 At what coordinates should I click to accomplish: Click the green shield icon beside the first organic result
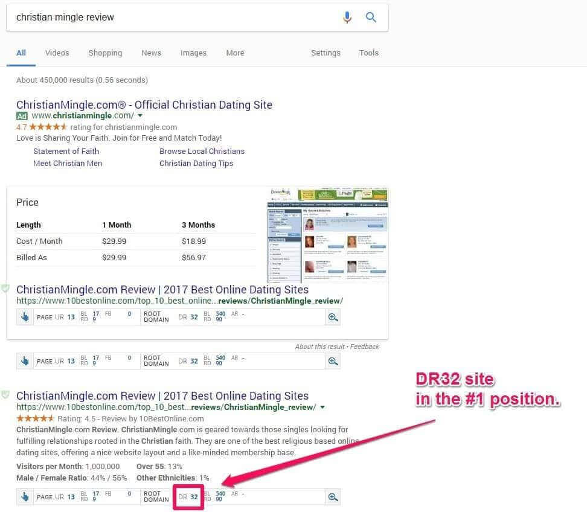click(x=5, y=395)
